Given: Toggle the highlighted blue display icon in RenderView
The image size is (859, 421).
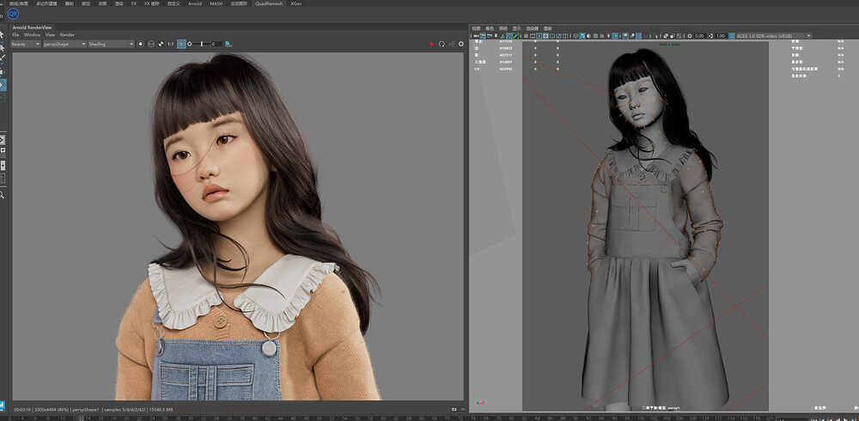Looking at the screenshot, I should click(x=181, y=44).
